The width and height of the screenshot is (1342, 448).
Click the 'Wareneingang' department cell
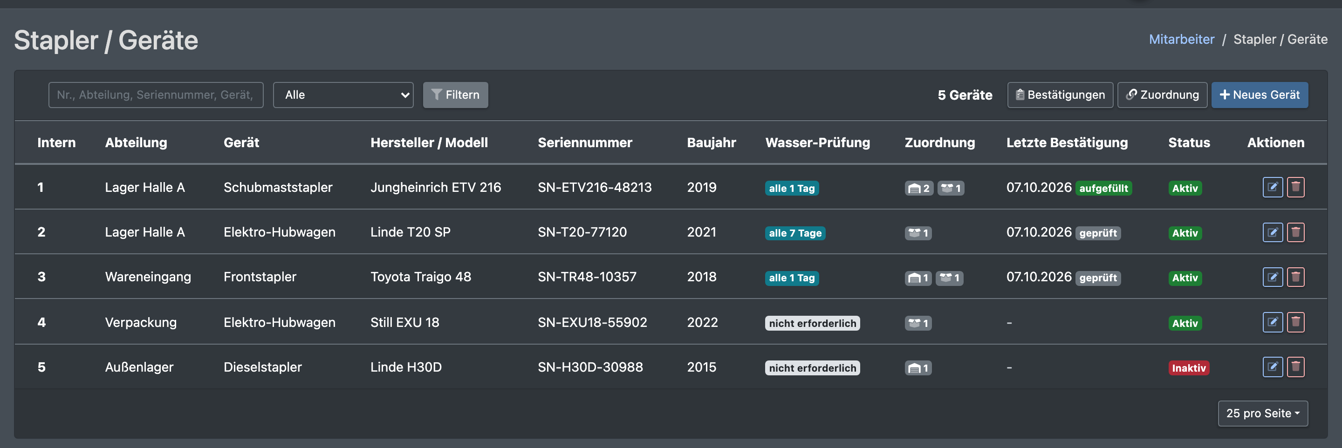tap(147, 277)
